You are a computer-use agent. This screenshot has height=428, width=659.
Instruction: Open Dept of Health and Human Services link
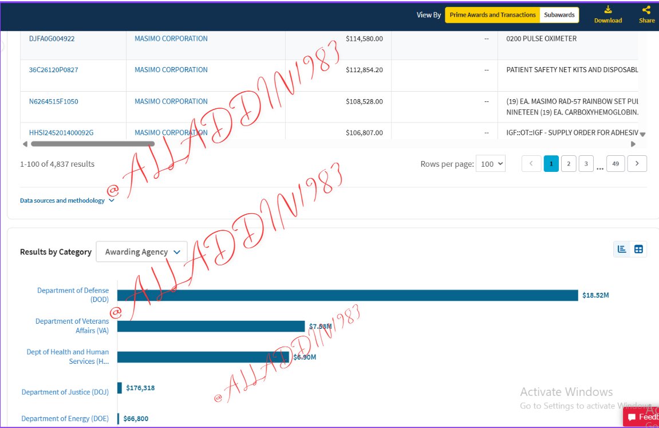pyautogui.click(x=68, y=356)
